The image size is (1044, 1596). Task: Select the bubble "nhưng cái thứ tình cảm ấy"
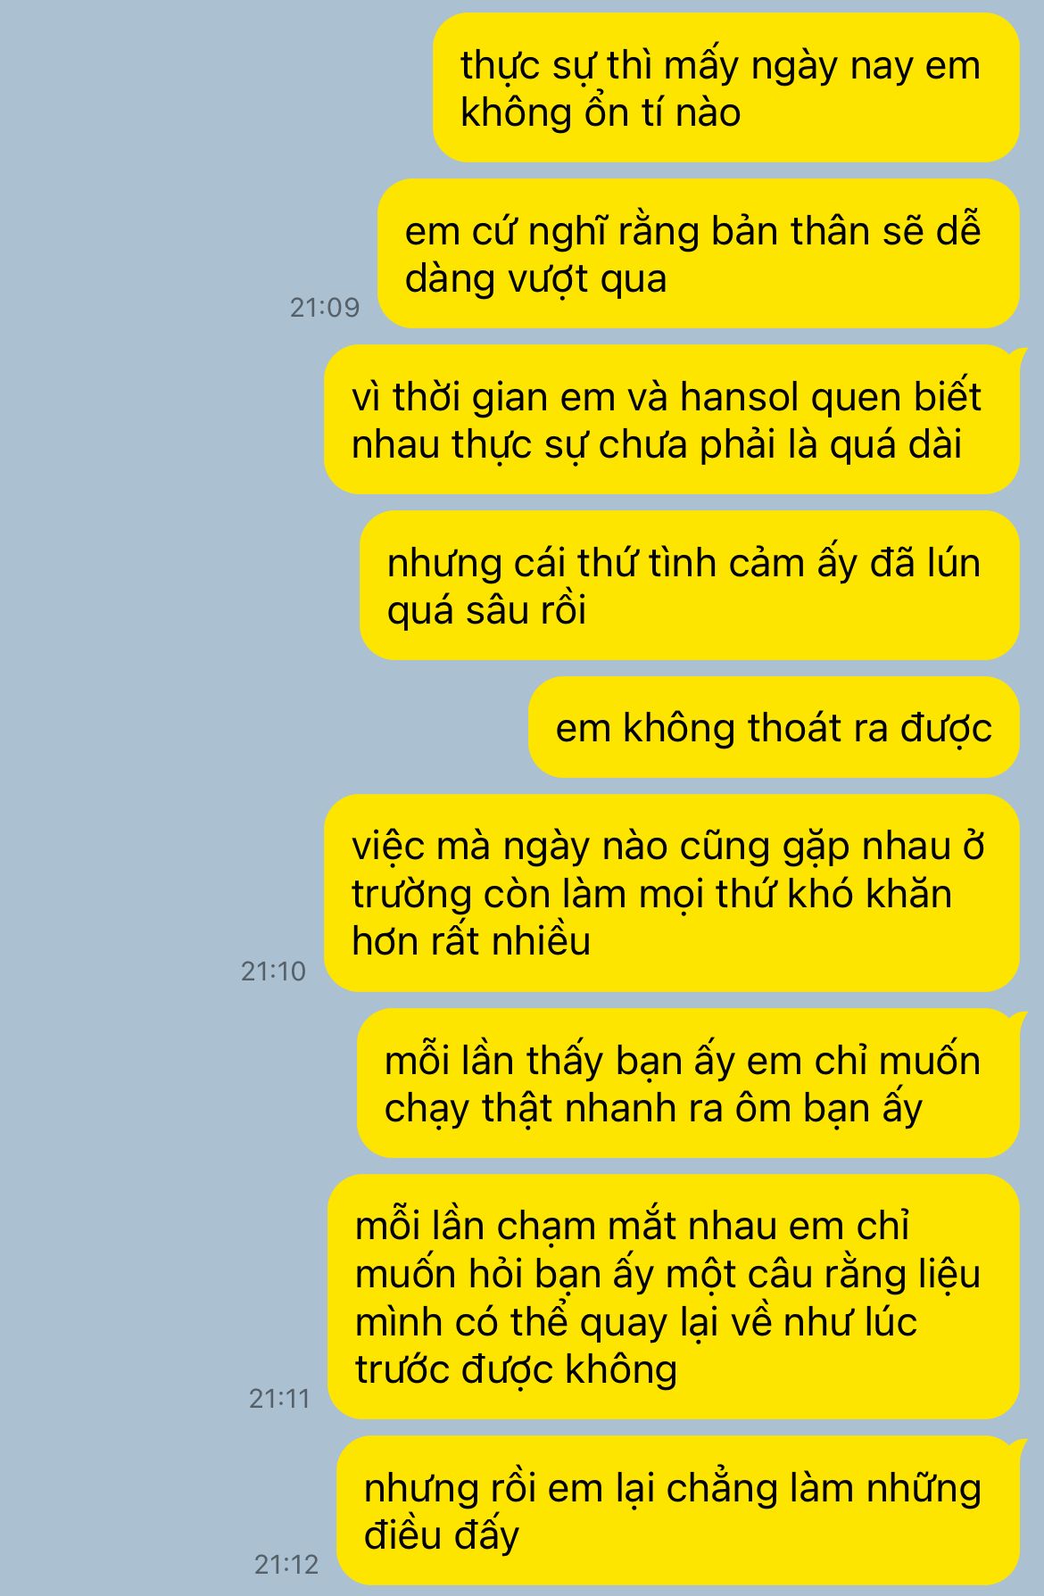click(689, 585)
